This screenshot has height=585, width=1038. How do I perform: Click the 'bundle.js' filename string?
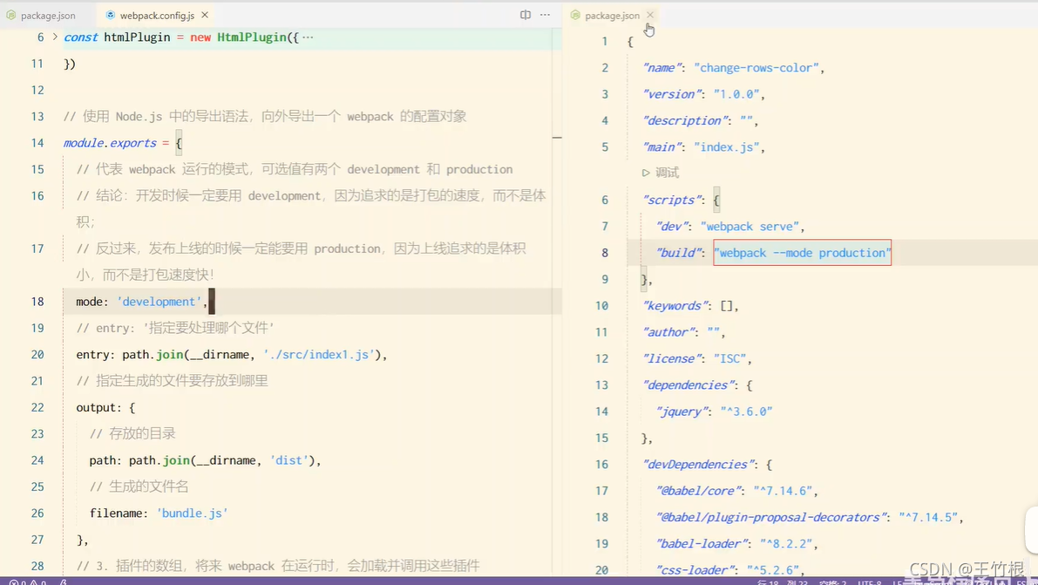pyautogui.click(x=192, y=514)
